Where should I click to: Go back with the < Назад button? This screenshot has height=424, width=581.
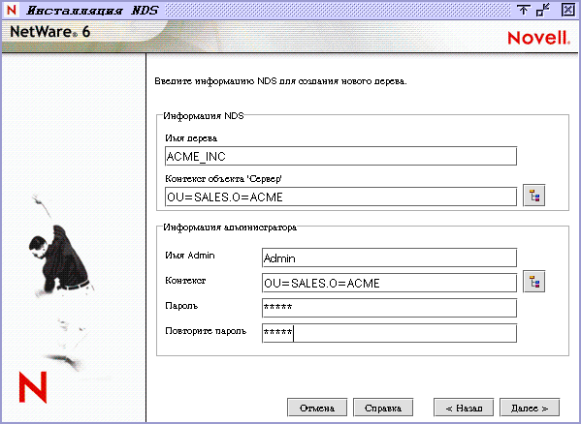pyautogui.click(x=464, y=408)
